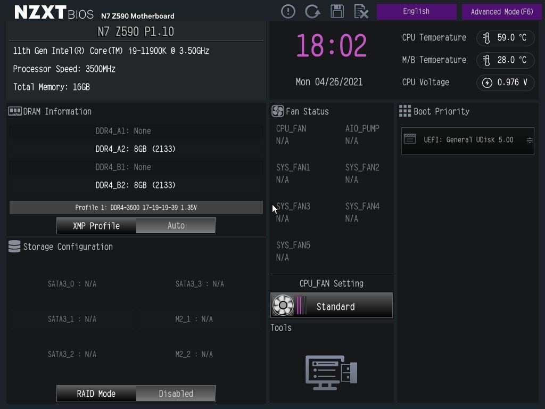545x409 pixels.
Task: Click the Fan Status fan icon
Action: 278,111
